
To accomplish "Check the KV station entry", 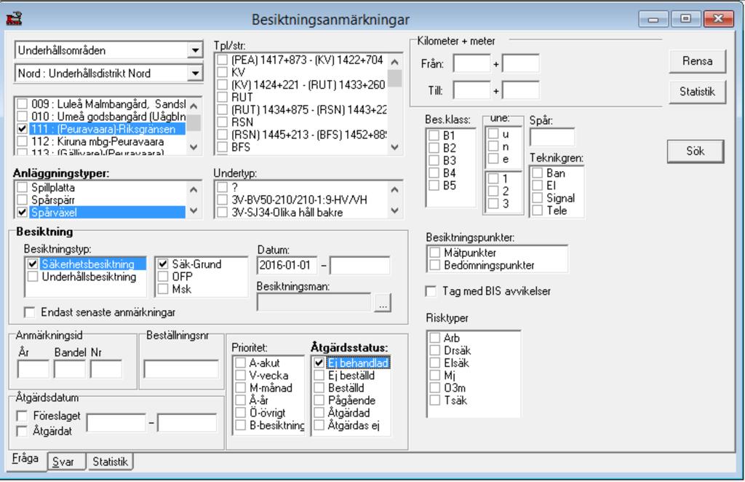I will [x=222, y=72].
